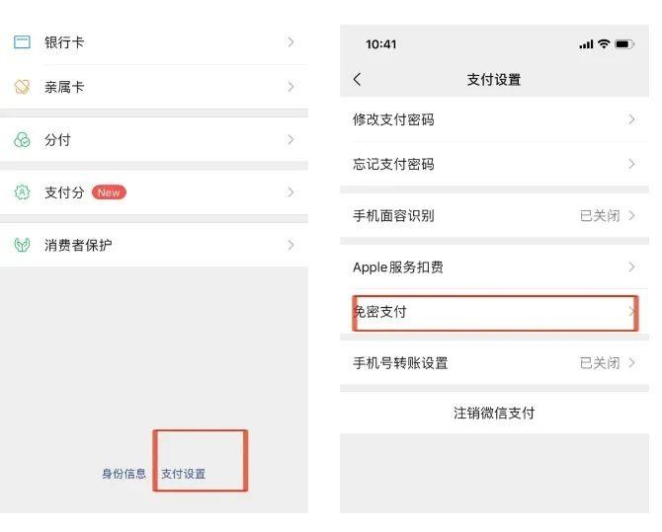Tap the back arrow in 支付设置 header

coord(358,79)
